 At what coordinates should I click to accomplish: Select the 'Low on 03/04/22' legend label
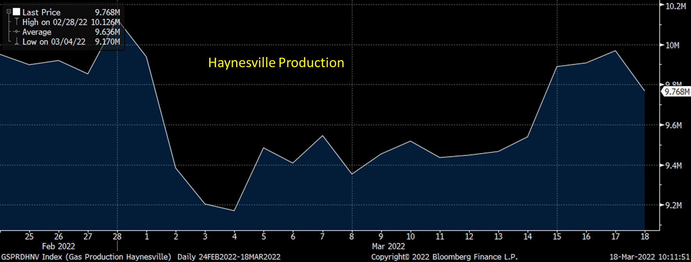click(54, 42)
